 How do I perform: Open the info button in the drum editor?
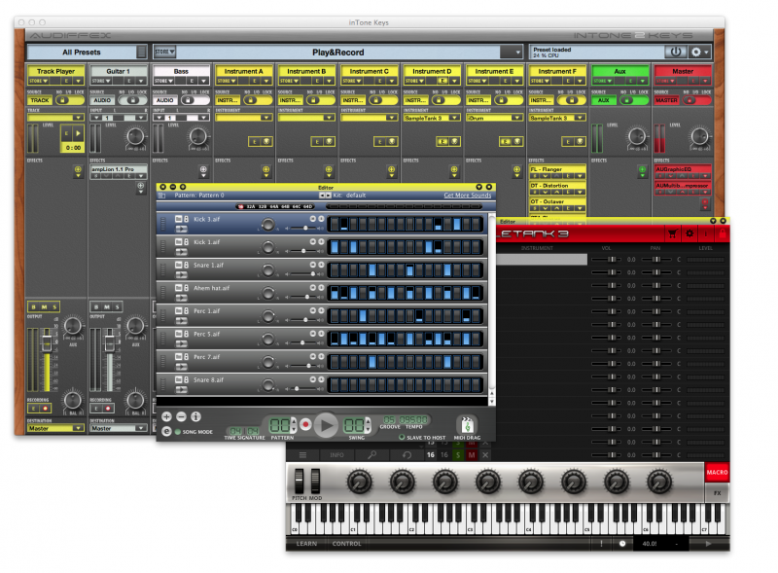point(196,416)
